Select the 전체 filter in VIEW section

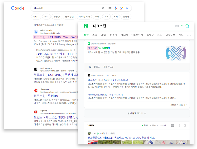point(145,125)
